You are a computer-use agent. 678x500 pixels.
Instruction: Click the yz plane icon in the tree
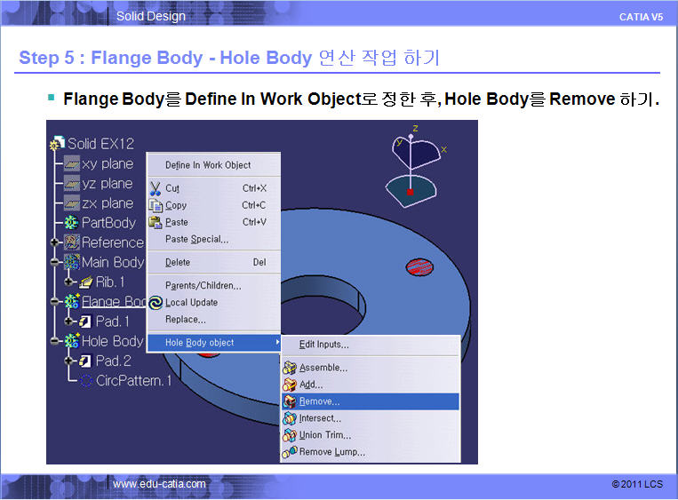tap(72, 184)
